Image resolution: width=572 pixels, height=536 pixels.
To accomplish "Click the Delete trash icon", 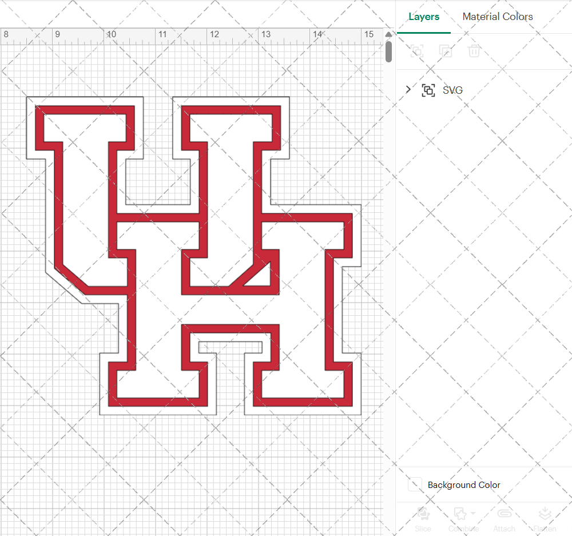I will click(474, 51).
